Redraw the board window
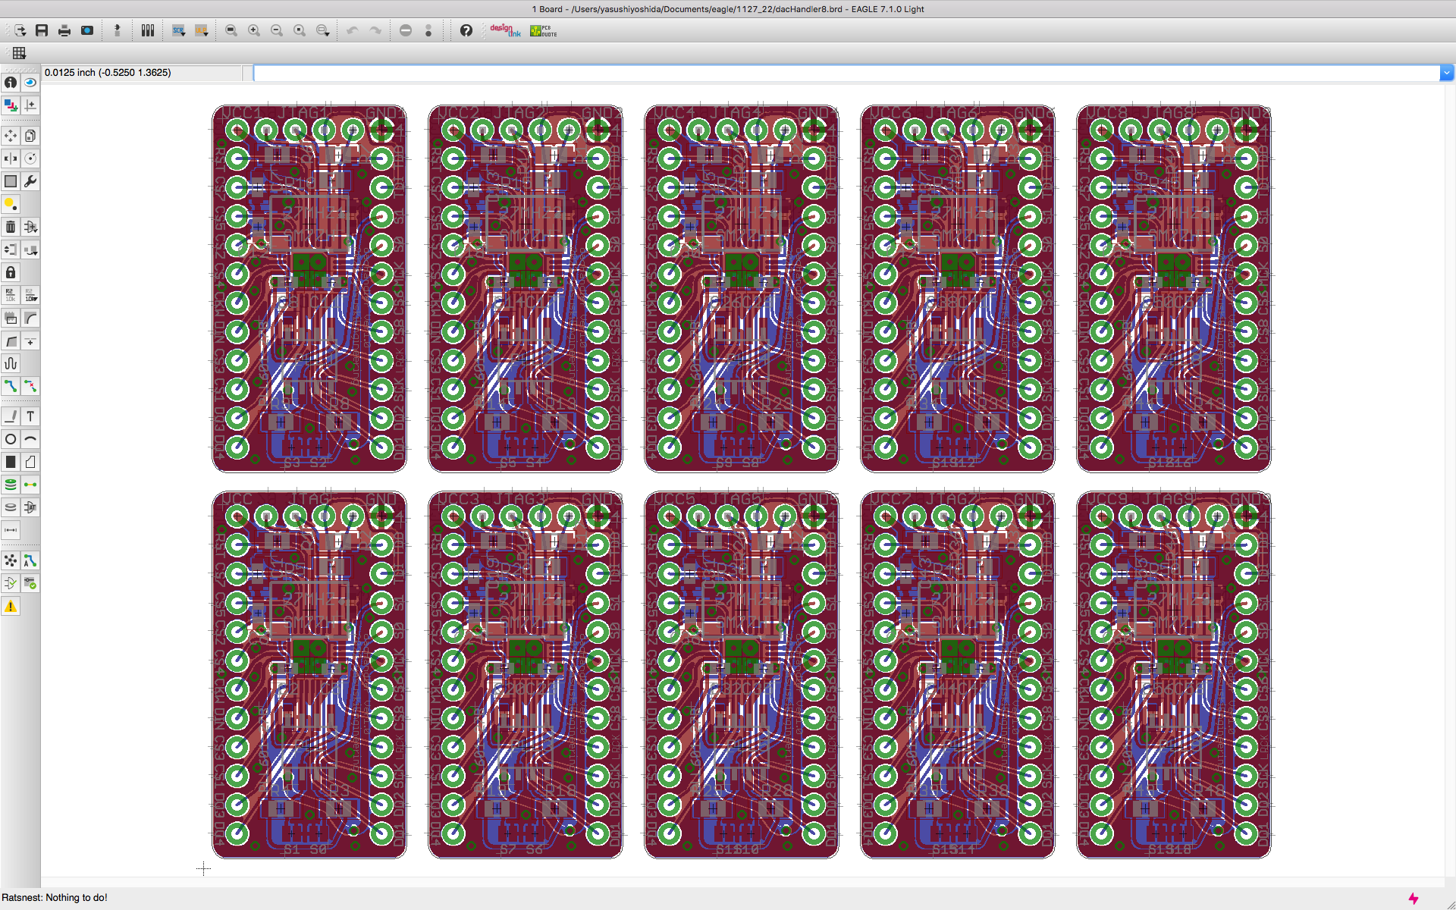The height and width of the screenshot is (910, 1456). click(x=300, y=30)
